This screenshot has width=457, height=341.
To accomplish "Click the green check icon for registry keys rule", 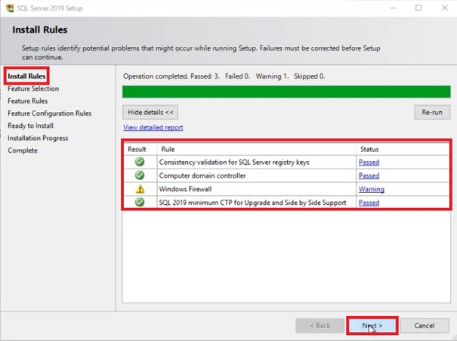I will click(140, 162).
